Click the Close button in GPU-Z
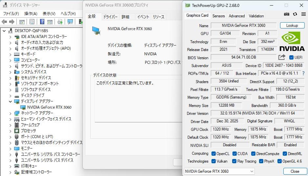Image resolution: width=308 pixels, height=176 pixels. (x=295, y=171)
